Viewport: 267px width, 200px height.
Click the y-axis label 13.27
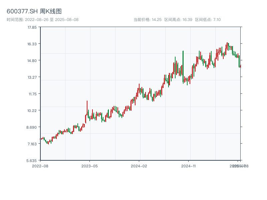(32, 77)
